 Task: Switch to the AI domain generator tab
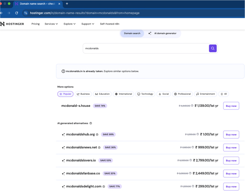tap(163, 33)
